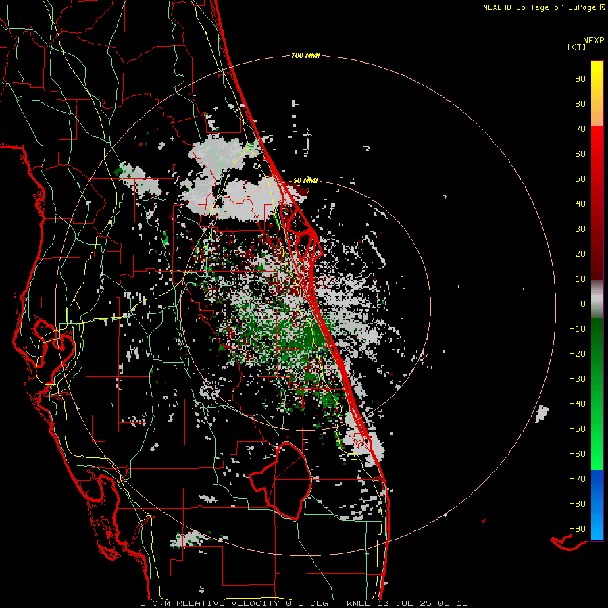
Task: Click the 50 knot label on the scale
Action: click(x=580, y=179)
